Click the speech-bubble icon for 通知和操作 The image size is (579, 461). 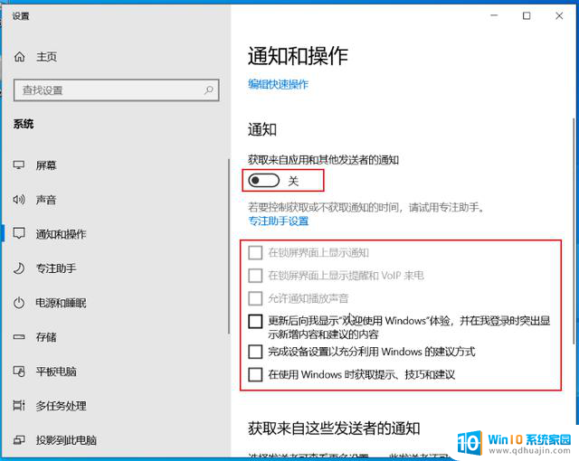point(19,233)
